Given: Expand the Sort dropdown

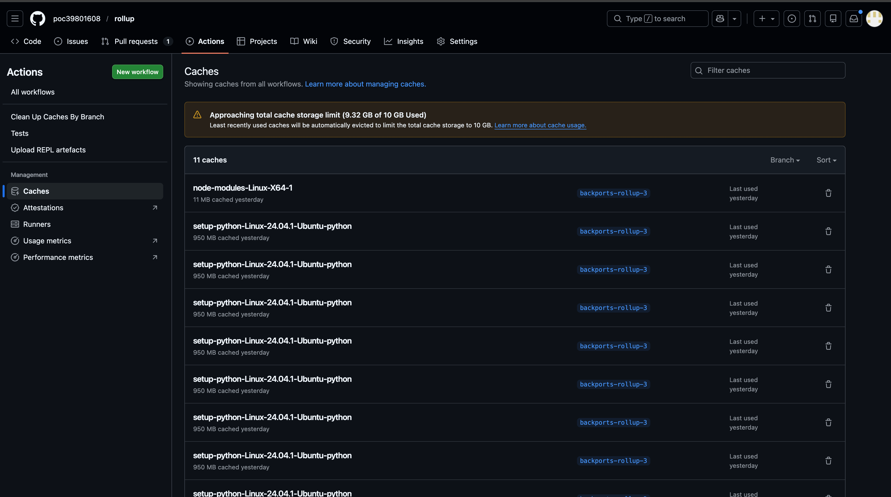Looking at the screenshot, I should (826, 160).
